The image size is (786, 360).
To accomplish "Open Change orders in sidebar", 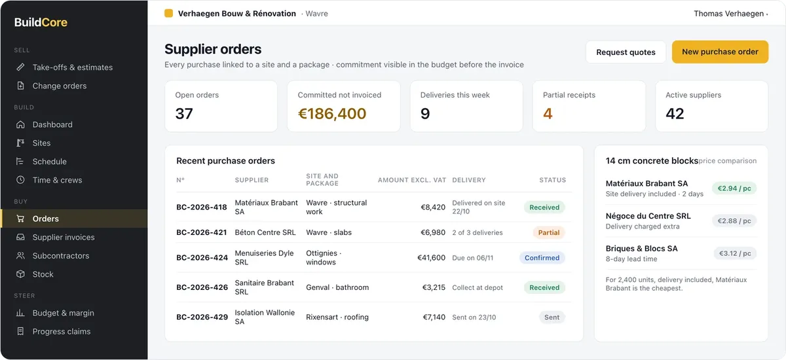I will (73, 86).
